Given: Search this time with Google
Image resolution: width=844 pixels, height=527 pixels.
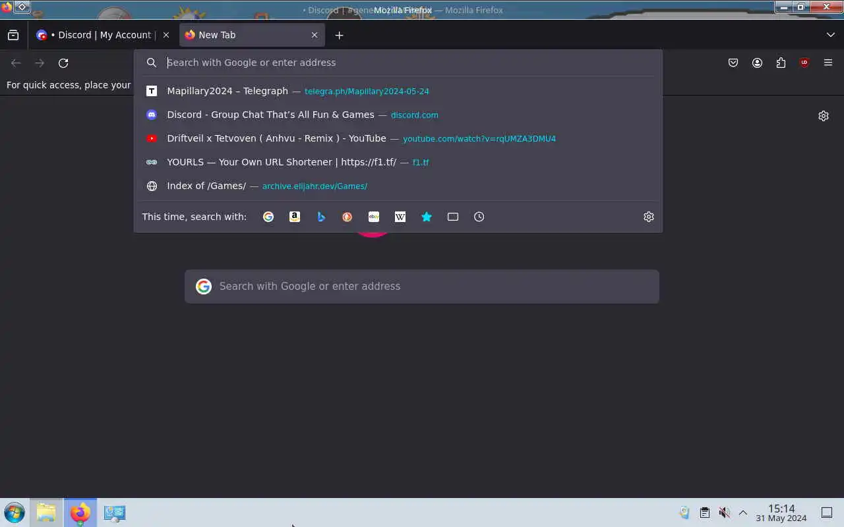Looking at the screenshot, I should pos(268,217).
